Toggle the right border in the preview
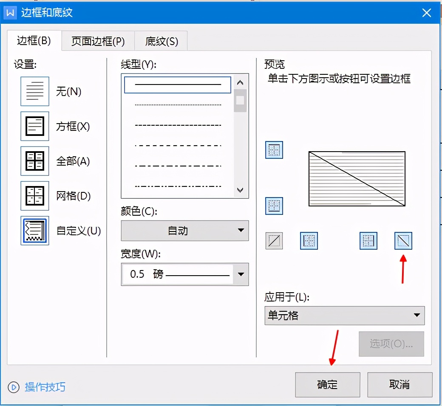The width and height of the screenshot is (442, 406). coord(368,240)
